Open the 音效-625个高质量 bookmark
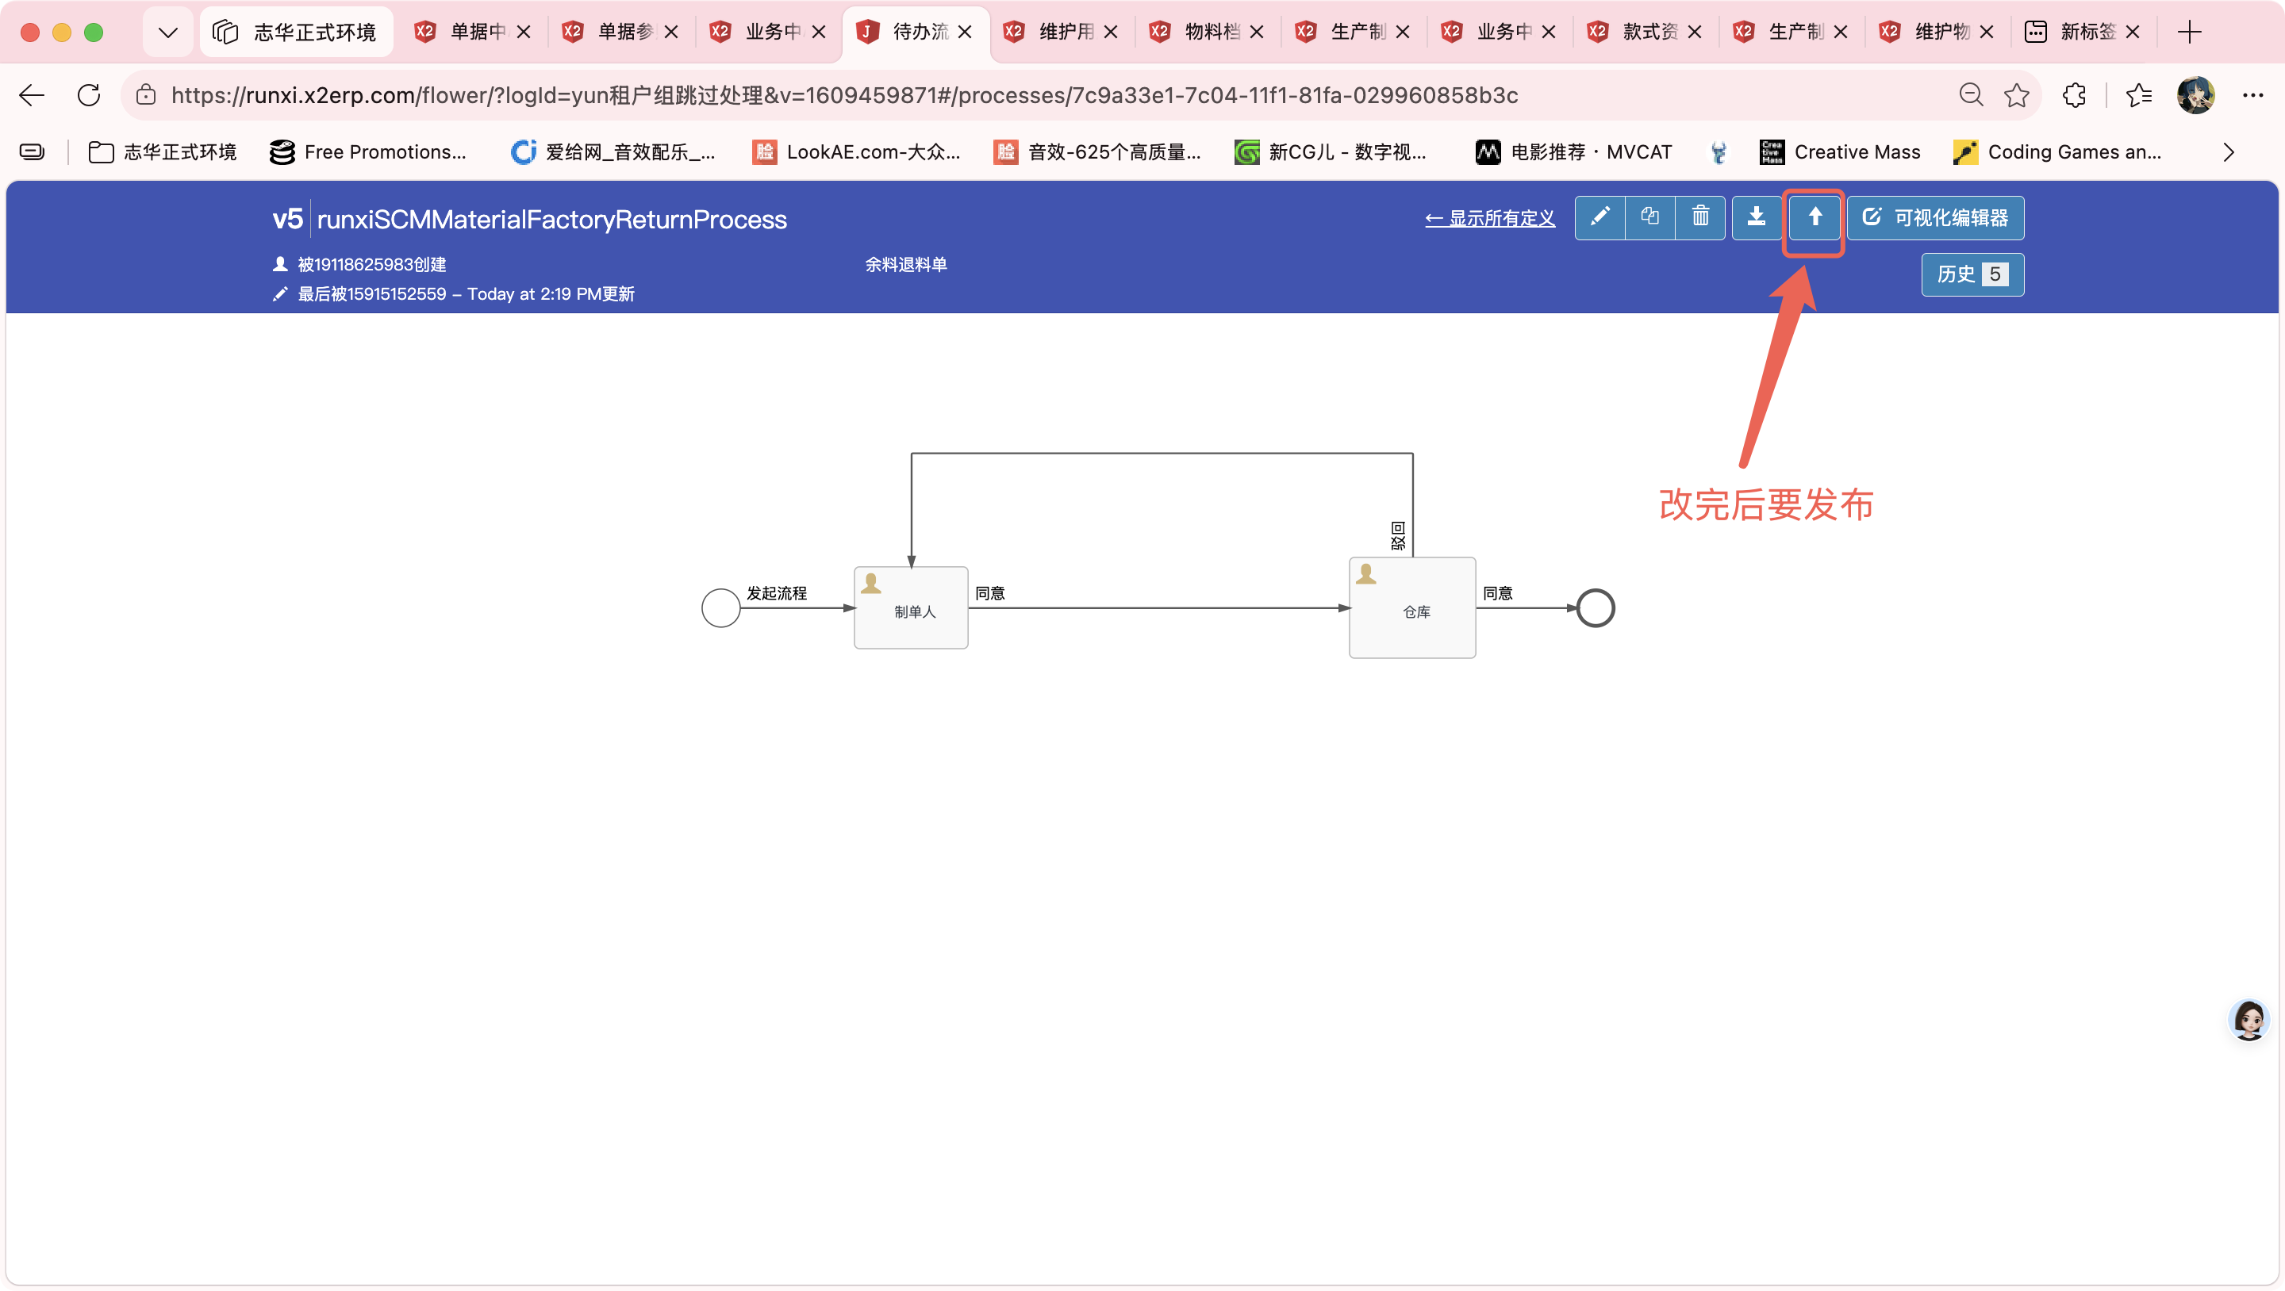 pos(1097,151)
